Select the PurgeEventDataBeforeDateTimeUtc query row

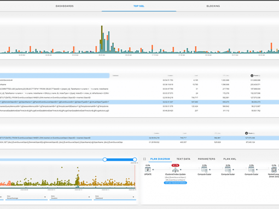[139, 111]
